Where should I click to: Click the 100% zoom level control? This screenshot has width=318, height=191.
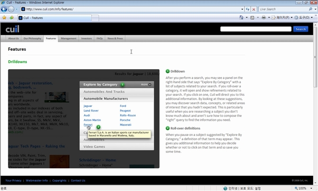(x=301, y=188)
